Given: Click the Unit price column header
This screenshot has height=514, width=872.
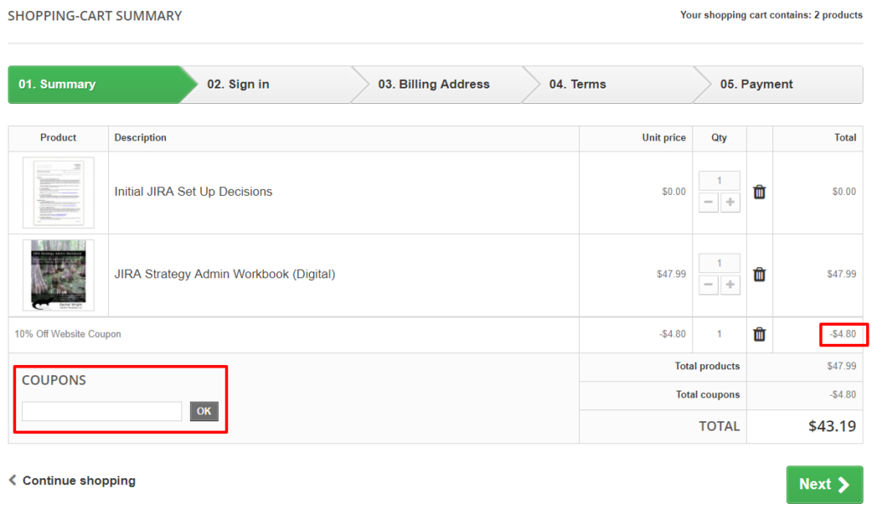Looking at the screenshot, I should [663, 138].
